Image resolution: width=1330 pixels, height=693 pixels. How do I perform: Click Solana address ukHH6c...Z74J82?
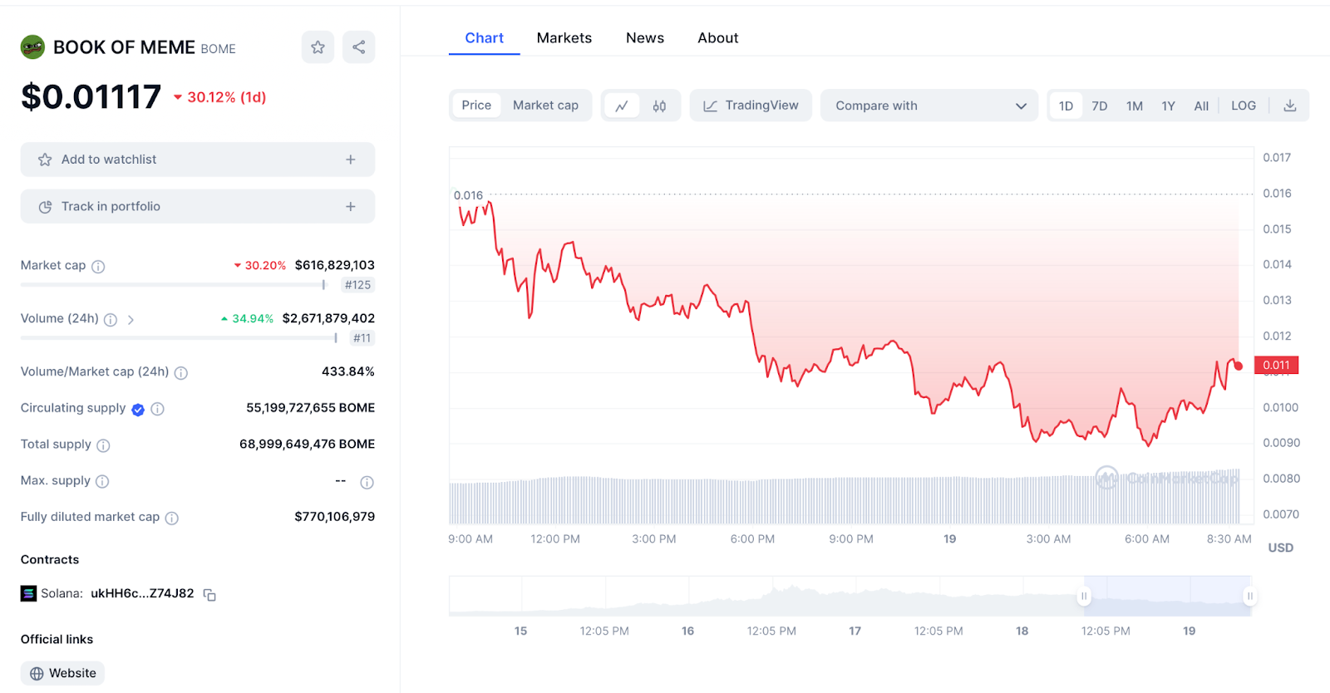pyautogui.click(x=142, y=593)
